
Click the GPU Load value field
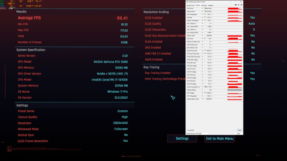click(x=208, y=39)
